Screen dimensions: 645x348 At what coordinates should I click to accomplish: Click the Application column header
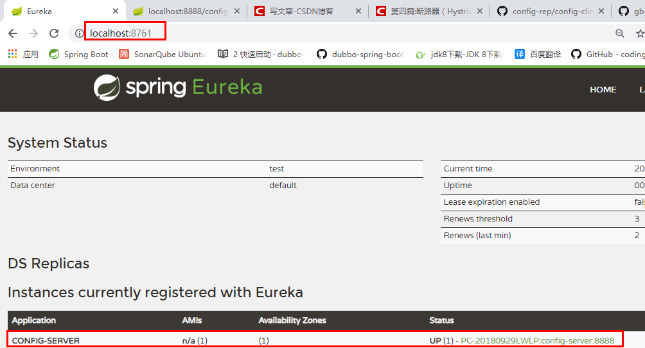pyautogui.click(x=34, y=320)
